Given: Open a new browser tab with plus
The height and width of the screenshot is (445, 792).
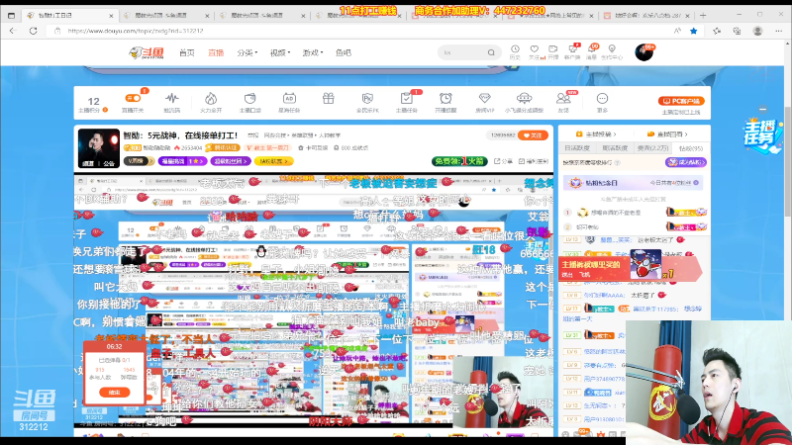Looking at the screenshot, I should coord(703,16).
